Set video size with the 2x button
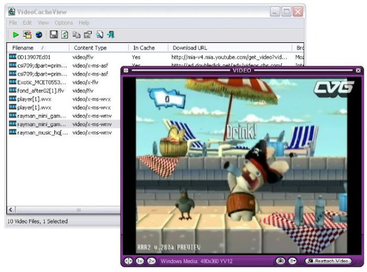 tap(151, 261)
